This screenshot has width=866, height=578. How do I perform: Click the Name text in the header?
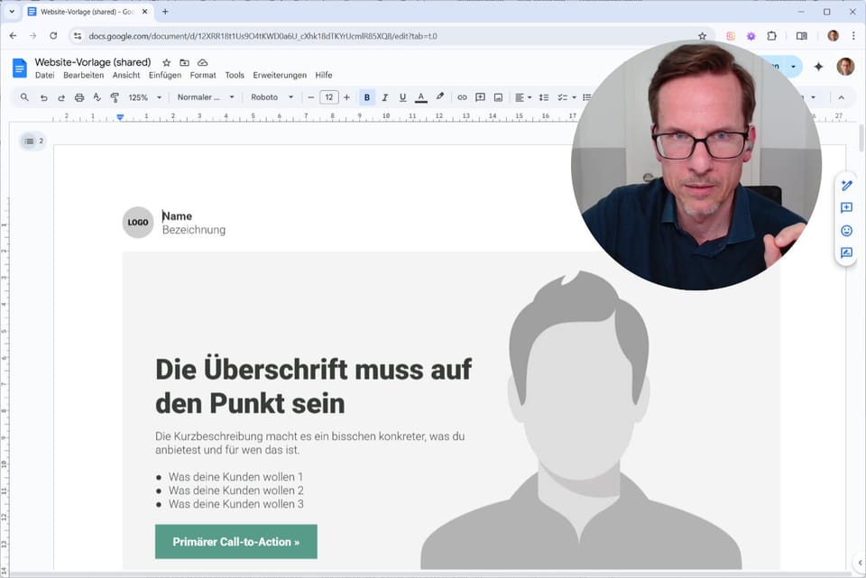pyautogui.click(x=178, y=216)
